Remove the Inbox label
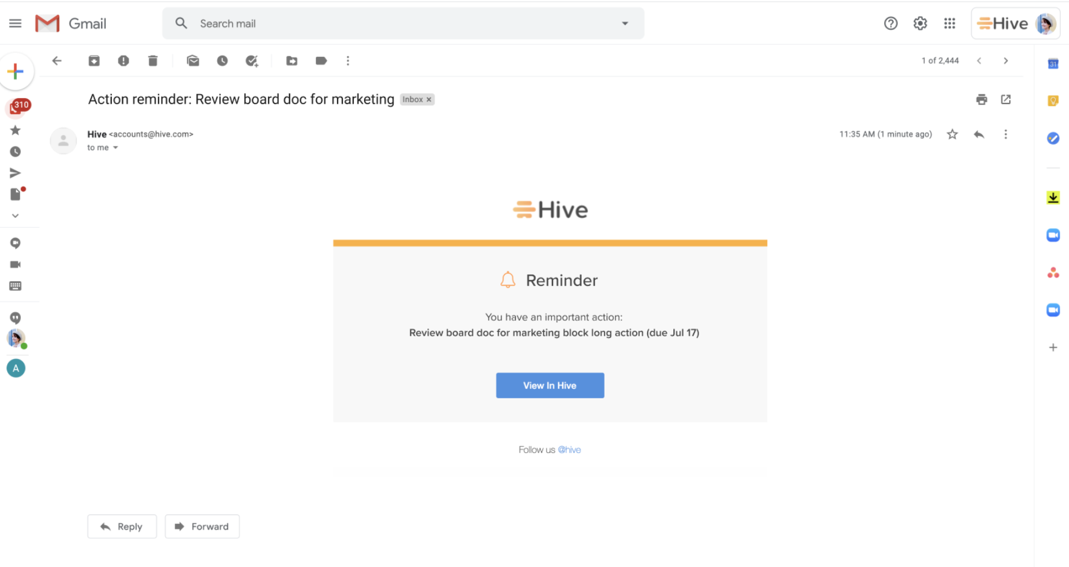 point(429,99)
